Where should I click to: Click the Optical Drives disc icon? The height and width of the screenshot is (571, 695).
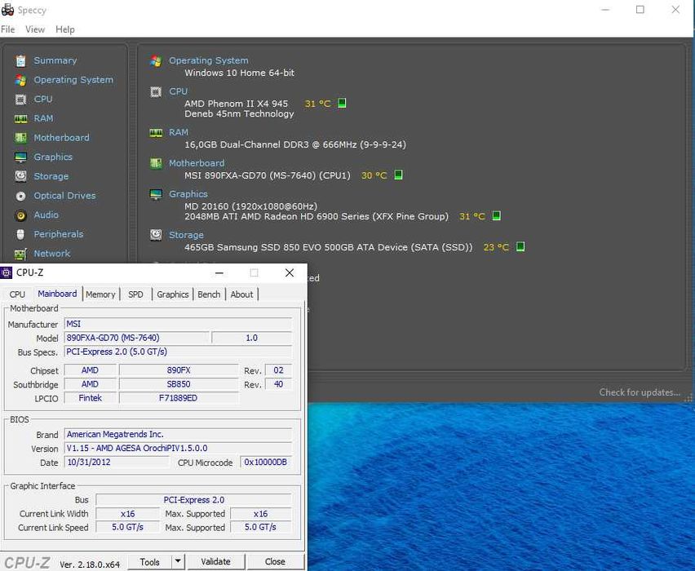(20, 196)
